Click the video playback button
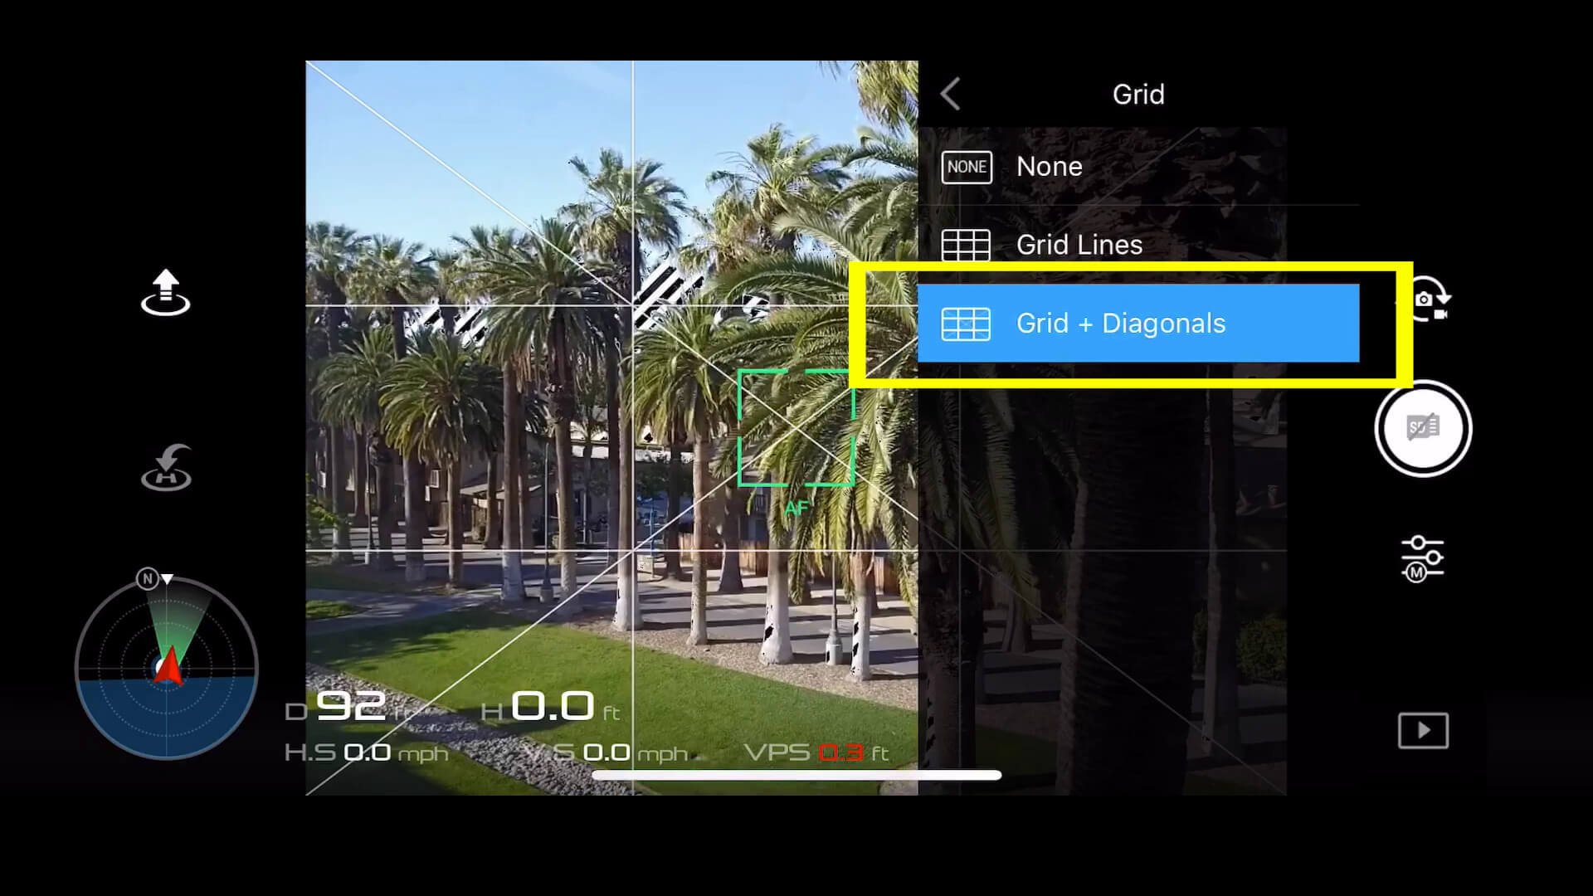This screenshot has width=1593, height=896. [1420, 730]
